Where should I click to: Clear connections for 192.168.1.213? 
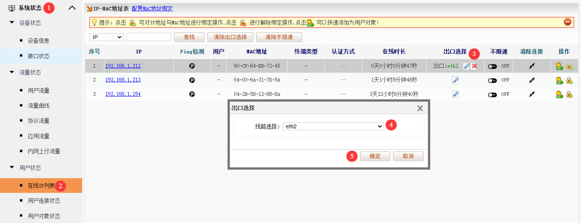point(532,80)
